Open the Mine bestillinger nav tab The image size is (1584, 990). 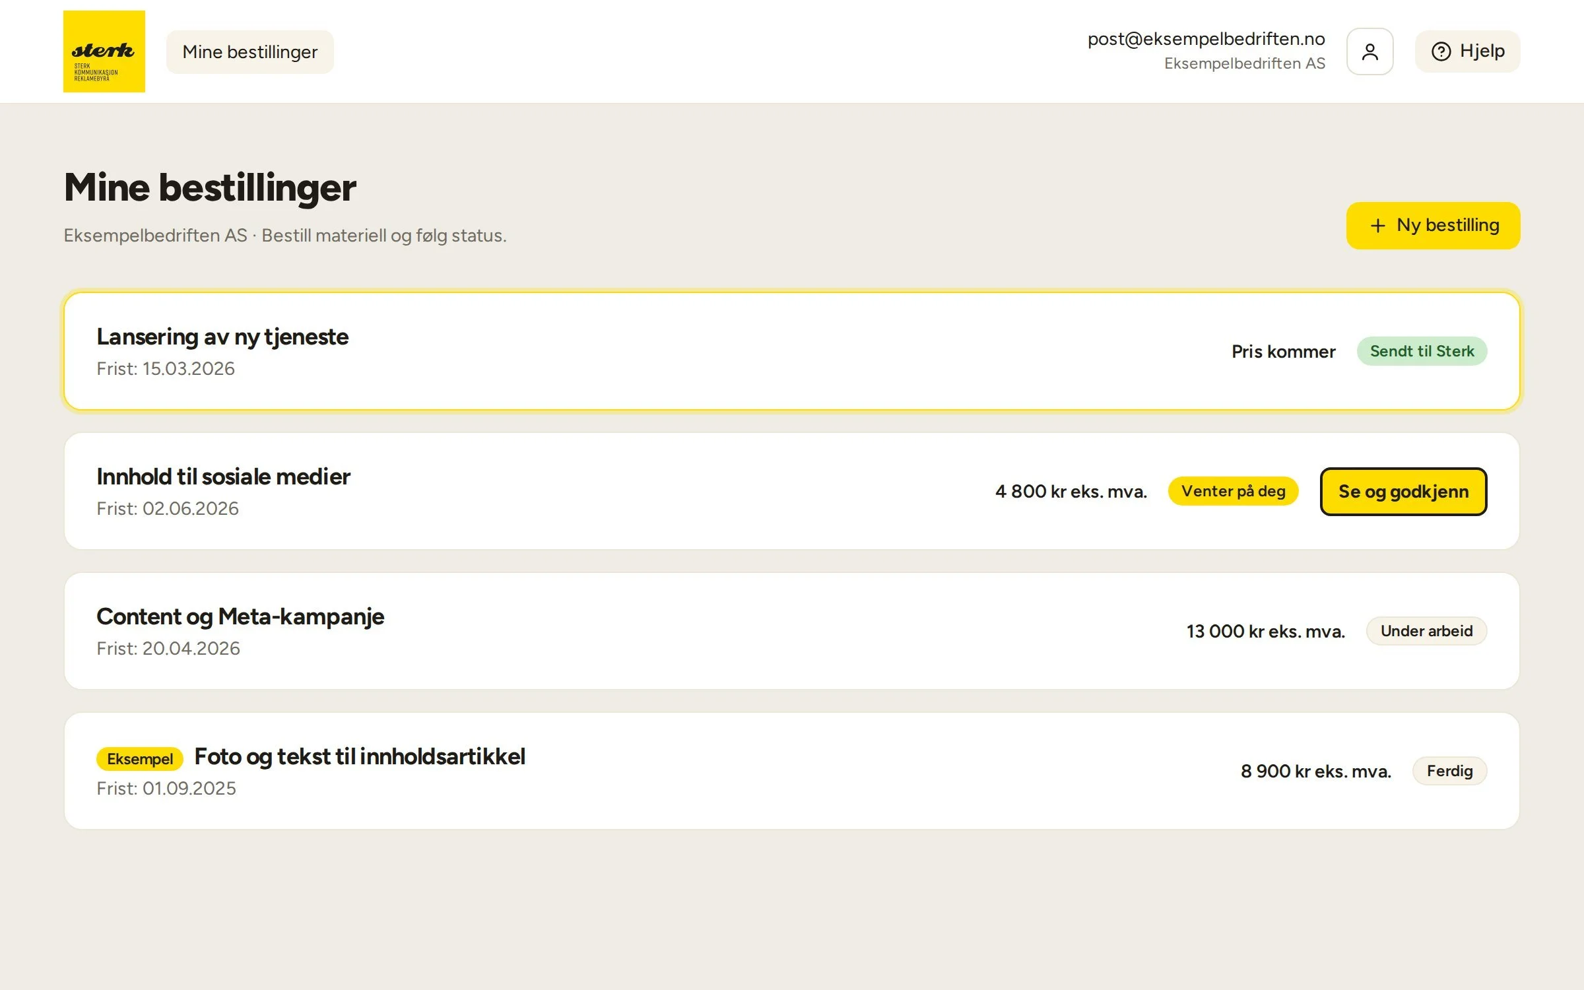pos(250,51)
